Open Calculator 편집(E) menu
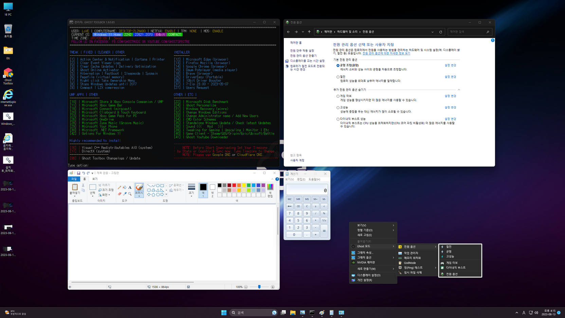Viewport: 565px width, 318px height. pyautogui.click(x=301, y=179)
